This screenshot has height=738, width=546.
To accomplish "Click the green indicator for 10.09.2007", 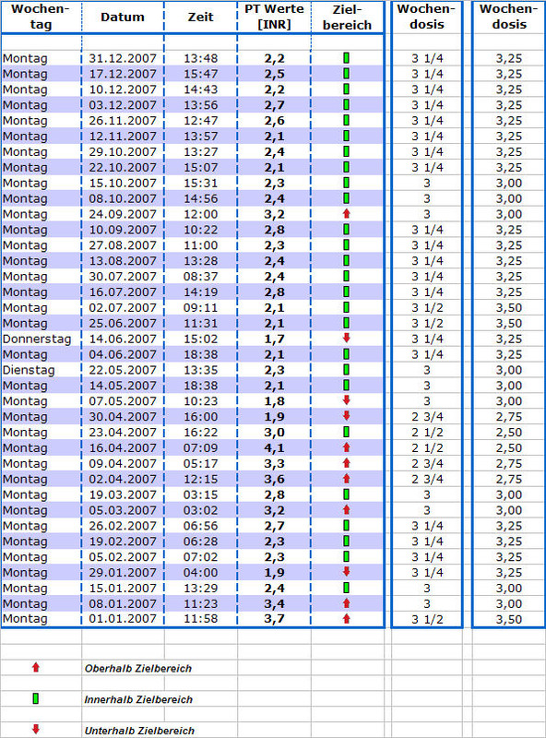I will 347,230.
